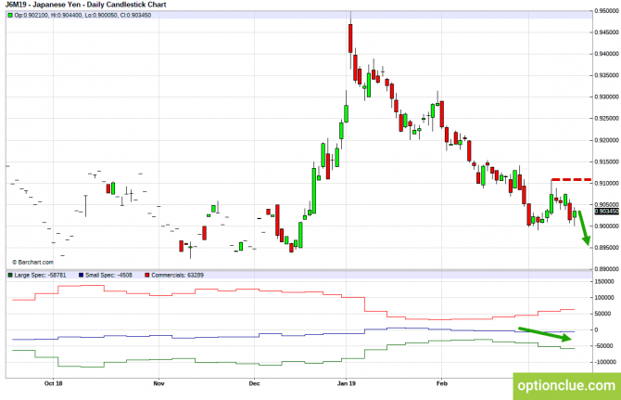
Task: Click the 0.930000 price axis label
Action: click(x=606, y=97)
